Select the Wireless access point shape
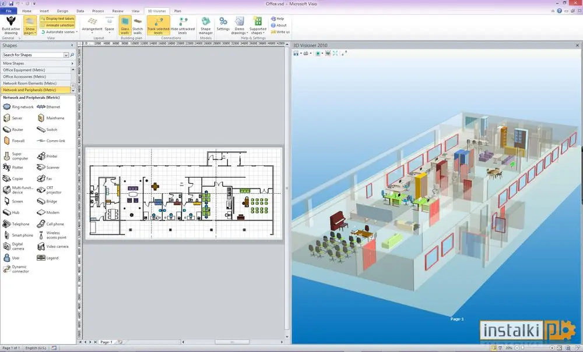 52,235
